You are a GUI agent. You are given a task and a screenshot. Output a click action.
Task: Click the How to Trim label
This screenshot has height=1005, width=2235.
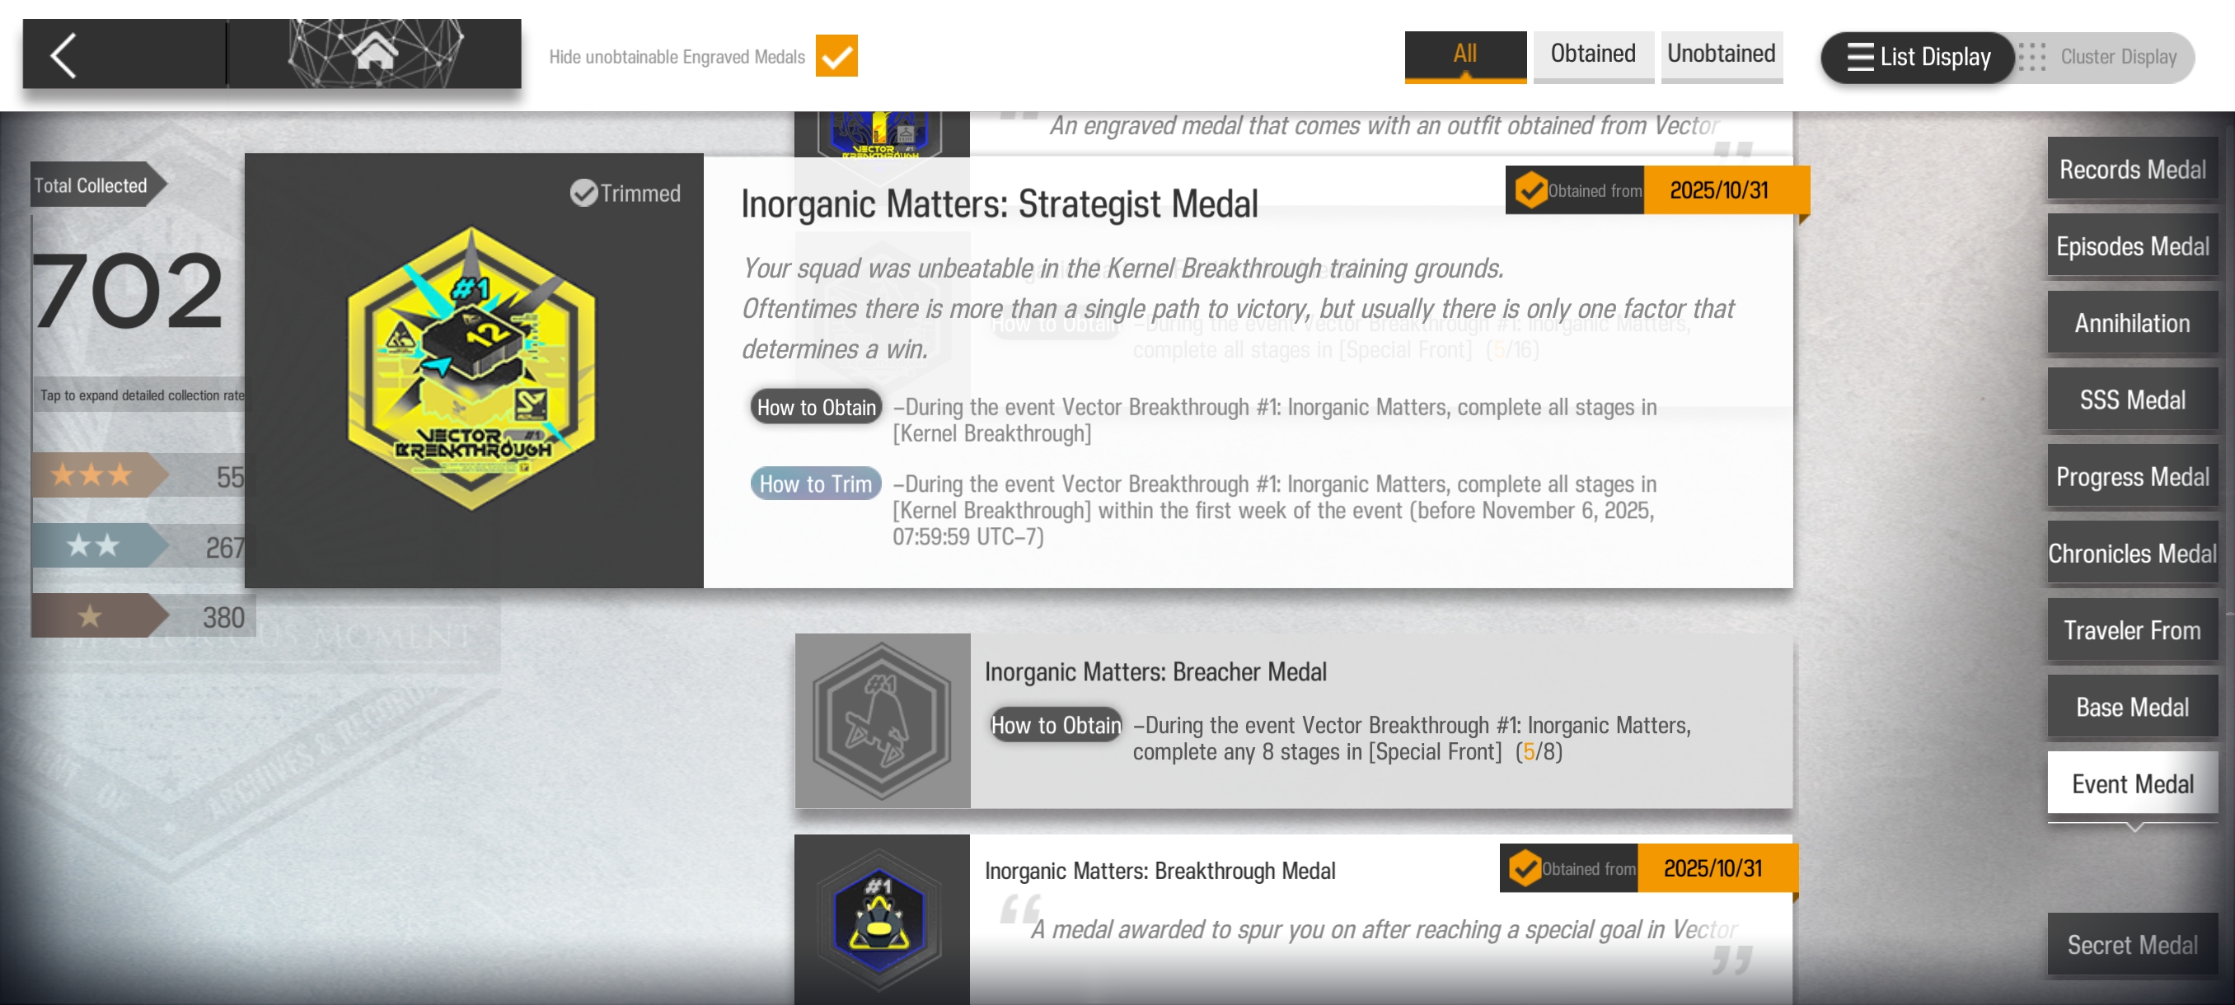(815, 484)
